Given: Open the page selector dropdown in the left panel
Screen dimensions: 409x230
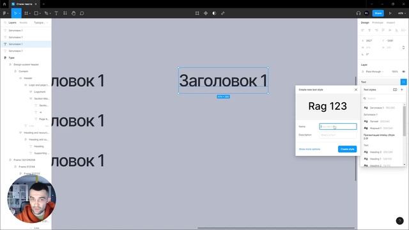Looking at the screenshot, I should point(40,23).
